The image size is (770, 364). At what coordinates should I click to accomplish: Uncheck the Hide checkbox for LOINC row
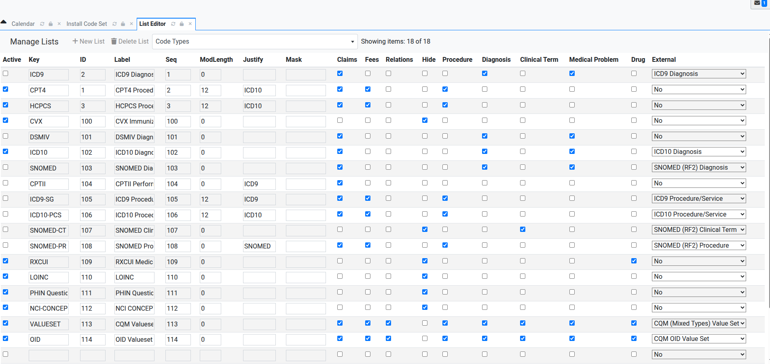[x=425, y=276]
